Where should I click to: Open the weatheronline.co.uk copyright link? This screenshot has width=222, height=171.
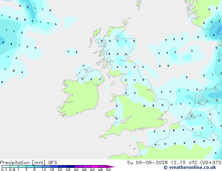[190, 168]
